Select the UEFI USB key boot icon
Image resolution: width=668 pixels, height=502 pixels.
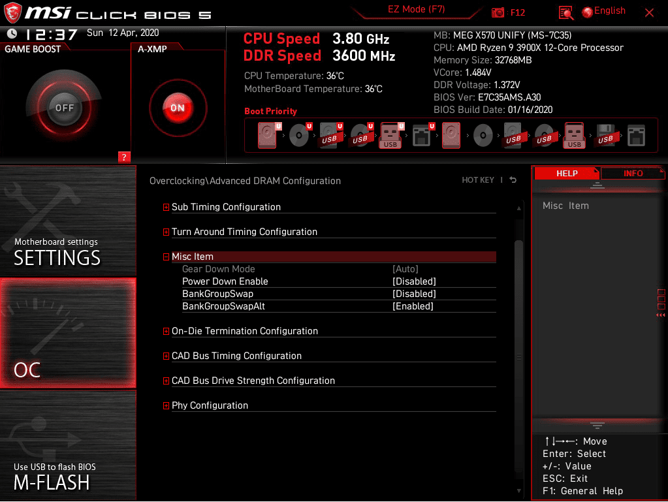392,135
